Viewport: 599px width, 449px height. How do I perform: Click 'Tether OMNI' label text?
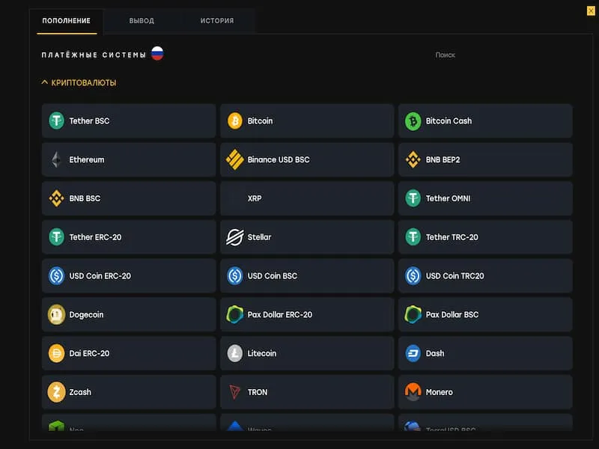[x=448, y=198]
